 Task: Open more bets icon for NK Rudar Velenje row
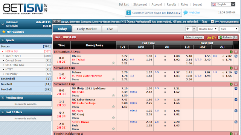(x=236, y=99)
